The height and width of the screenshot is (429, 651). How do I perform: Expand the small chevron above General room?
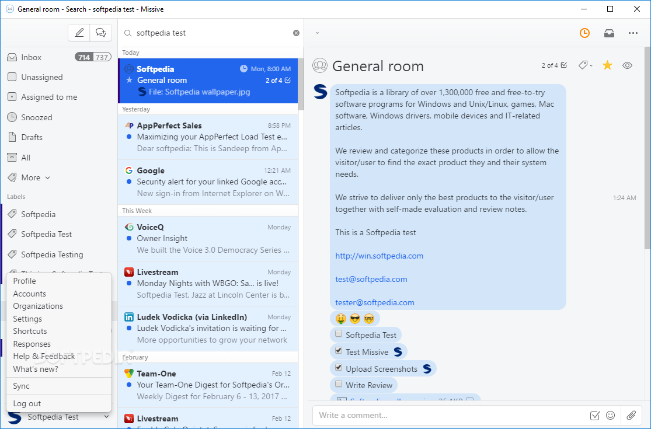(317, 33)
